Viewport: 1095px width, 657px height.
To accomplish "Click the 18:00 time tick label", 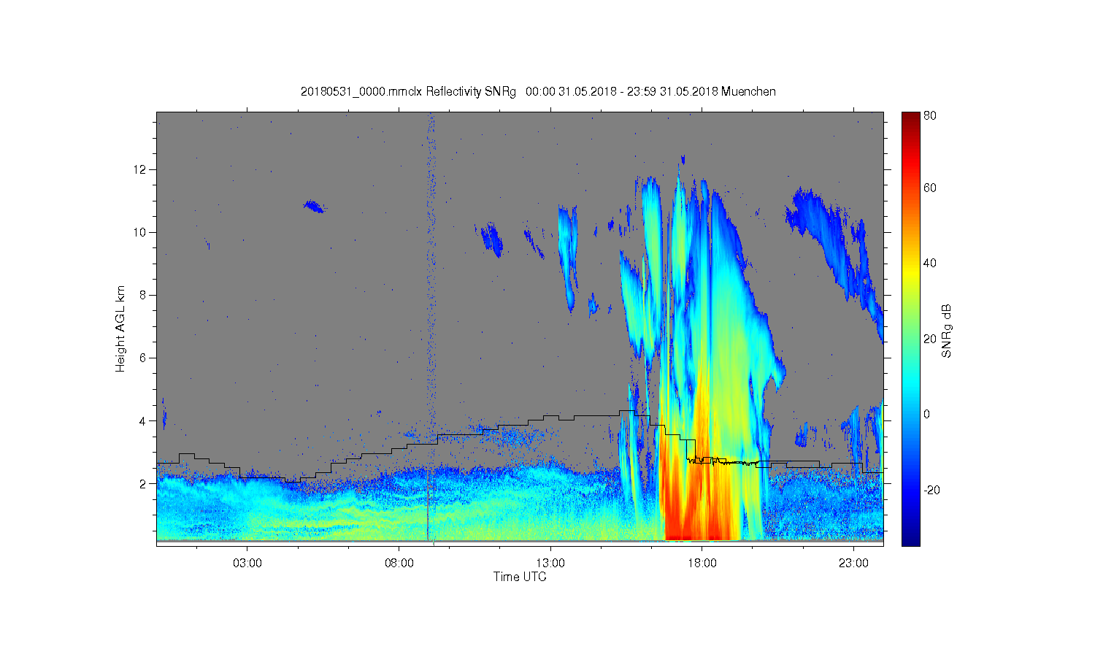I will tap(702, 564).
